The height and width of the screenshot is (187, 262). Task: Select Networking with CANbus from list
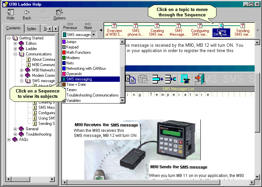pyautogui.click(x=86, y=68)
